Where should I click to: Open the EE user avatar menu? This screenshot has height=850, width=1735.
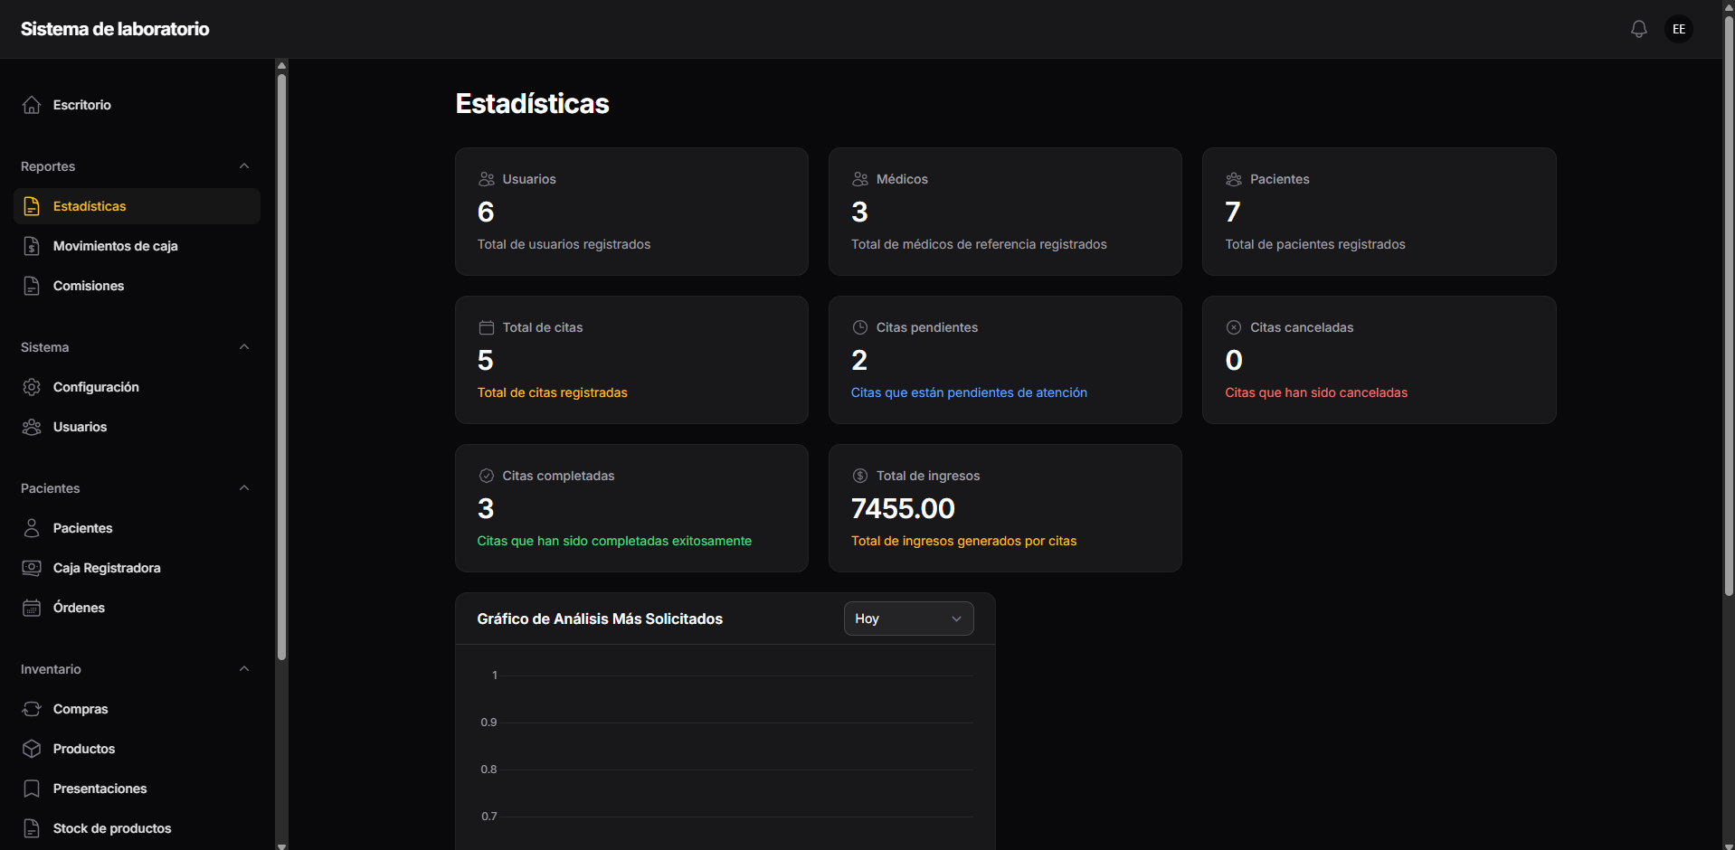tap(1678, 29)
